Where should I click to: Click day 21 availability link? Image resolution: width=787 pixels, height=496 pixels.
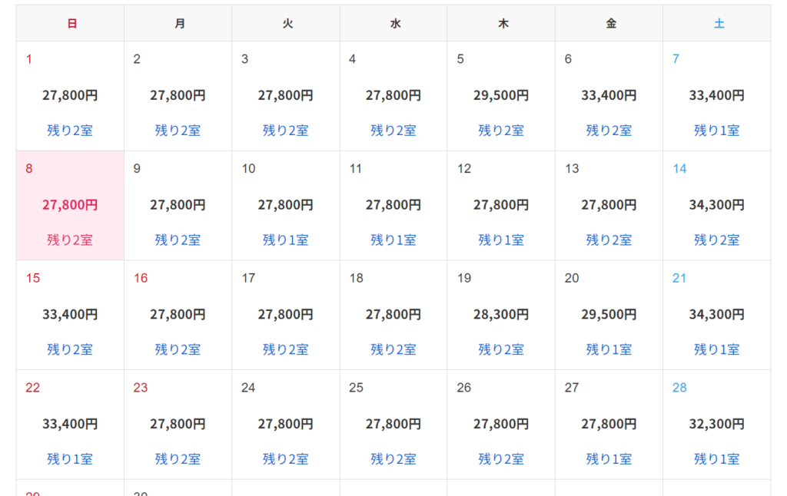click(x=716, y=349)
